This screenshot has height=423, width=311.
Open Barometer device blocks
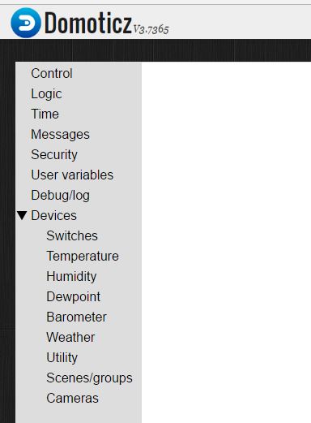77,317
